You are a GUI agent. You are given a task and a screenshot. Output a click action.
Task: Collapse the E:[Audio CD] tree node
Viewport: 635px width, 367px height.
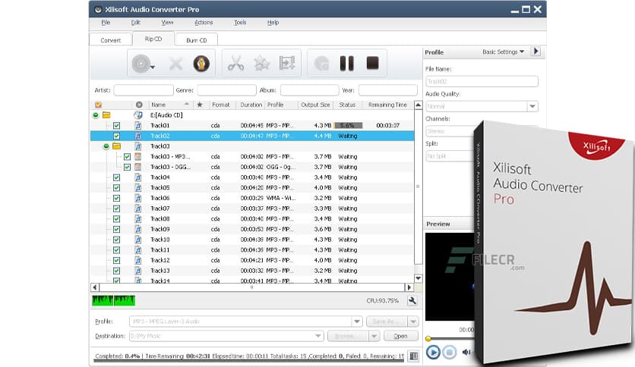pos(96,115)
